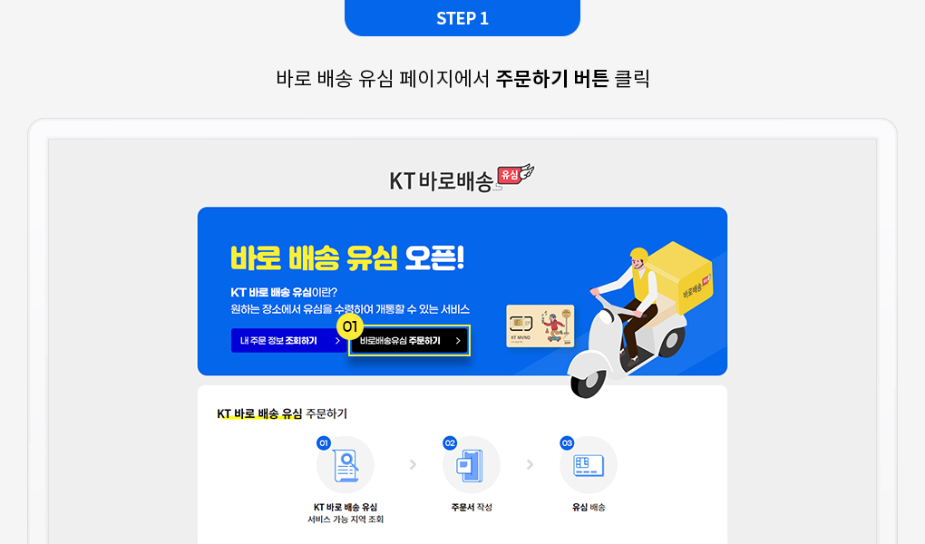Click the blue 03 step number badge
925x544 pixels.
click(567, 443)
